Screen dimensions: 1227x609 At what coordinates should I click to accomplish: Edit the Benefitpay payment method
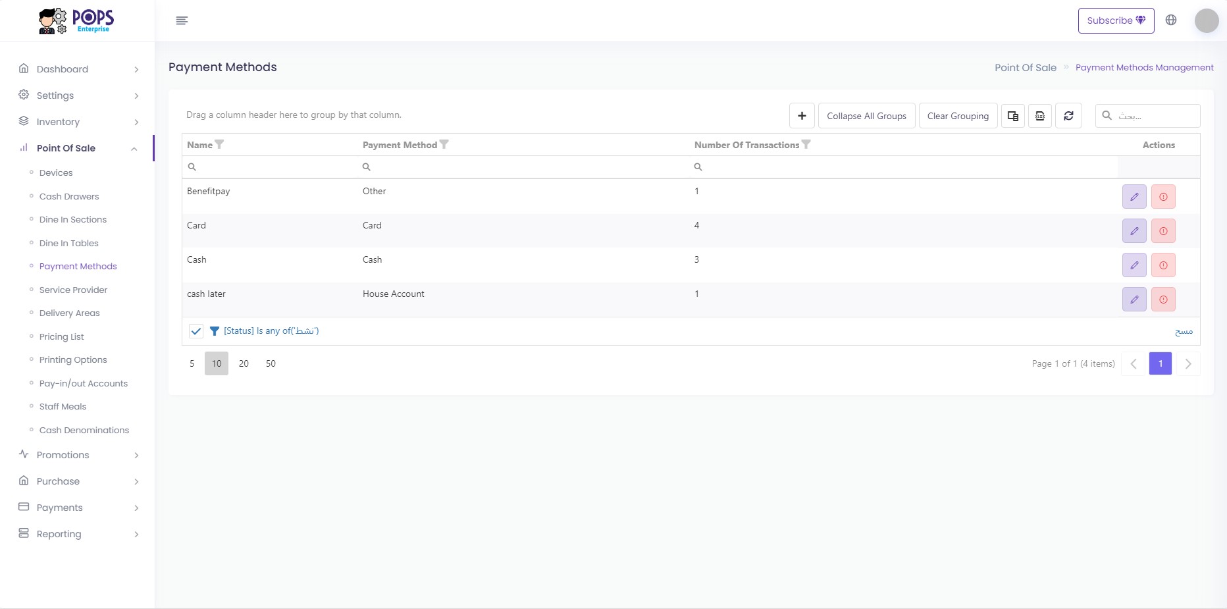pyautogui.click(x=1134, y=197)
